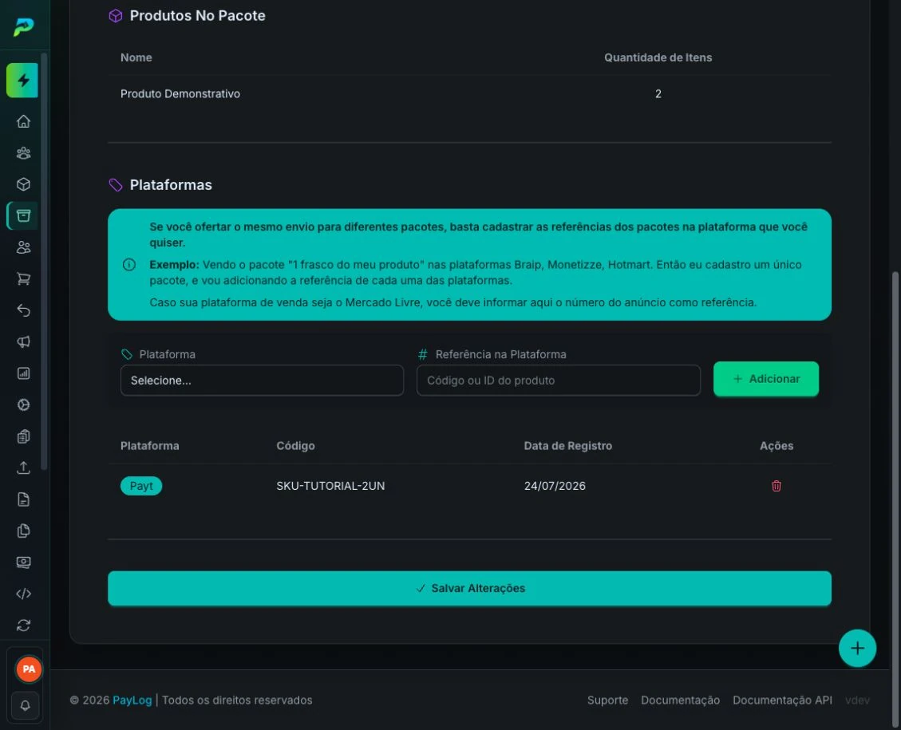Open the Plataforma Selecione dropdown

(x=262, y=381)
